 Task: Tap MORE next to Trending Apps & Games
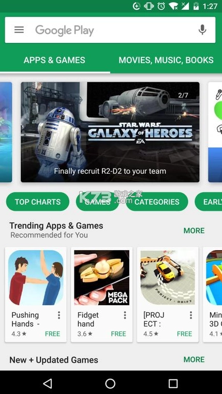coord(194,231)
